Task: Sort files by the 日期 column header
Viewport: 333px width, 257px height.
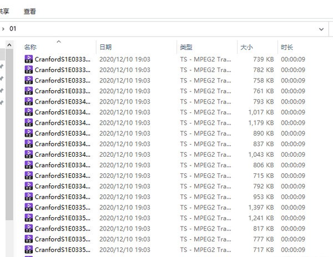Action: pos(105,47)
